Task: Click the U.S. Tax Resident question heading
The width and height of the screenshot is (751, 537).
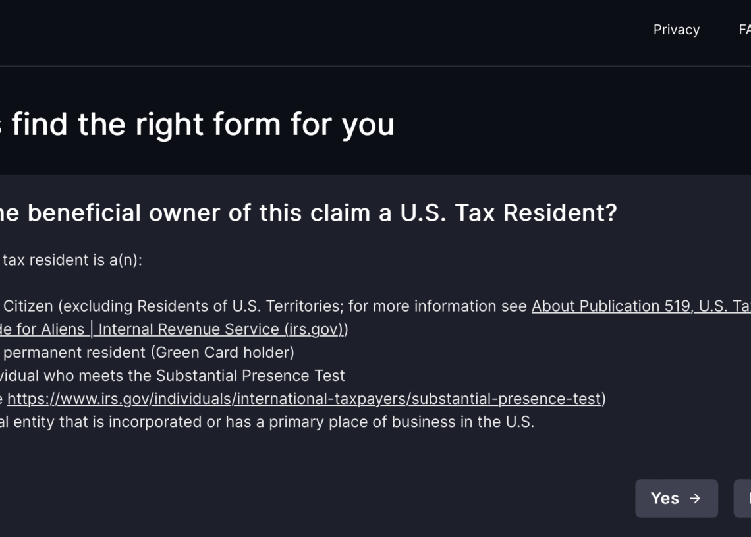Action: click(308, 213)
